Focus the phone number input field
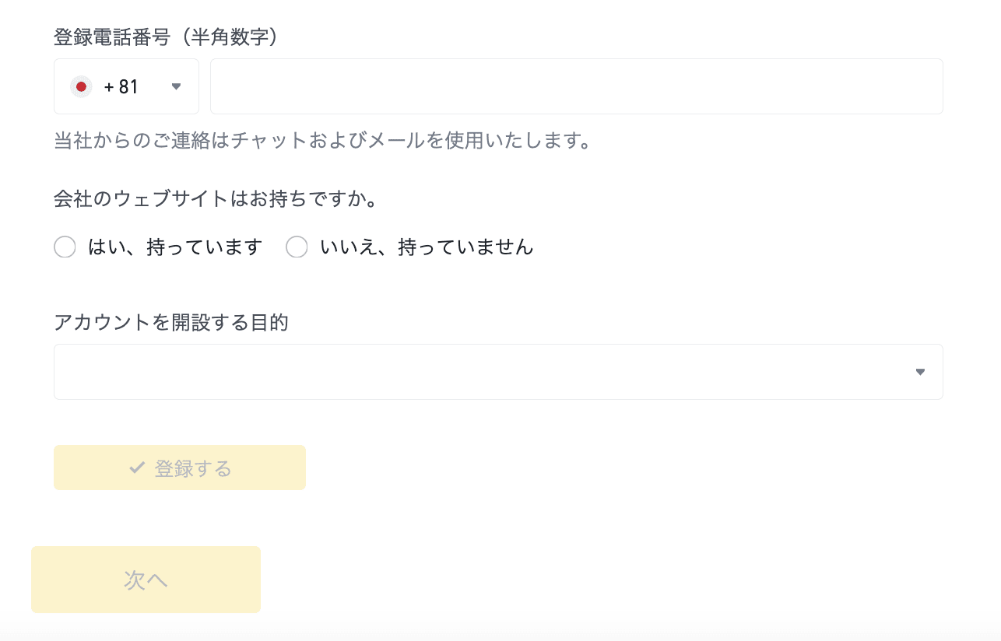Viewport: 1001px width, 641px height. tap(576, 86)
